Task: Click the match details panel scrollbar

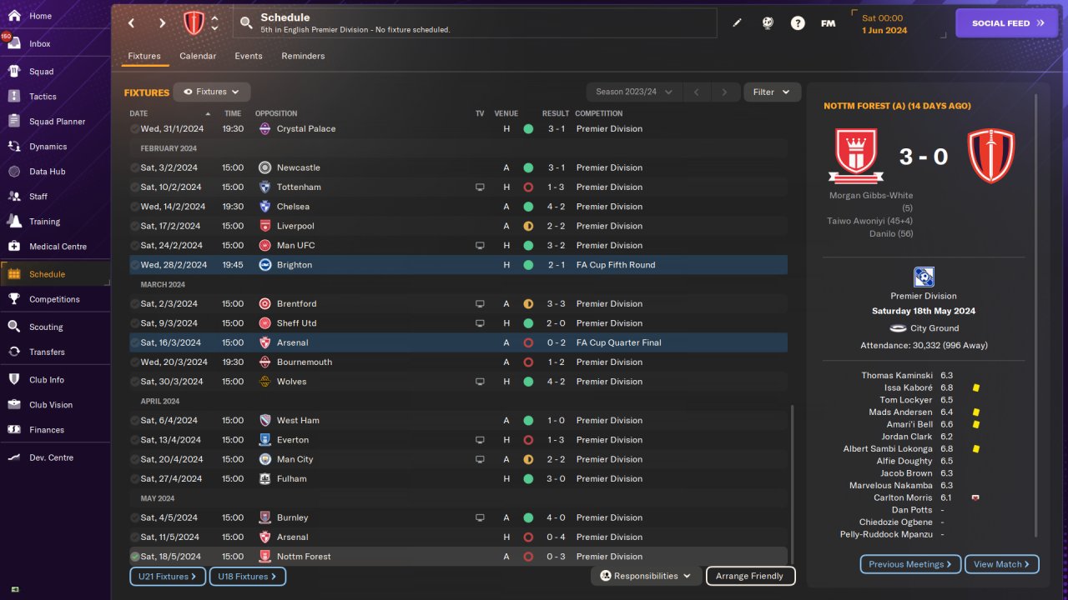Action: 1036,317
